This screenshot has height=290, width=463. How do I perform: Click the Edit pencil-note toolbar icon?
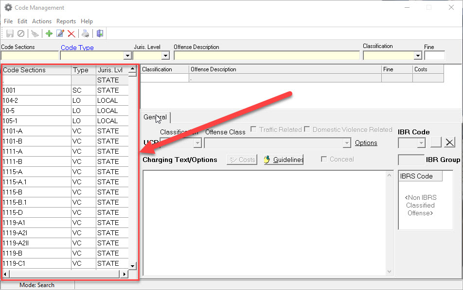point(60,33)
